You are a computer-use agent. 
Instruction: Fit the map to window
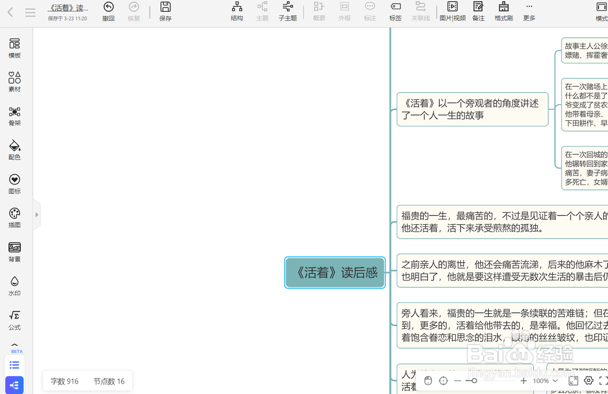[x=573, y=381]
